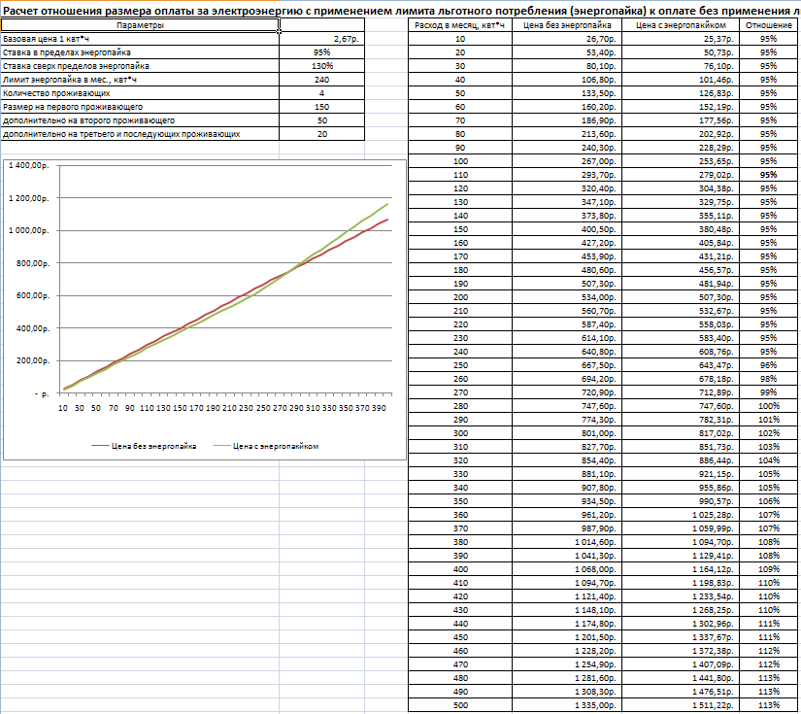Select the price cell "400,50р."

click(x=567, y=229)
